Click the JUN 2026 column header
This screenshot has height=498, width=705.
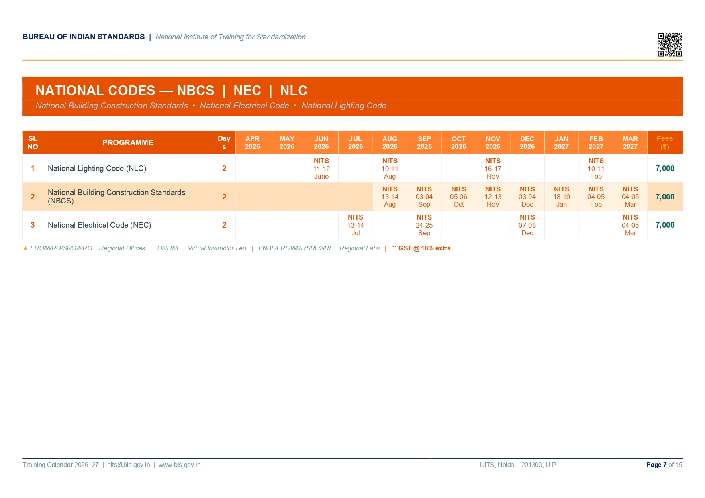pyautogui.click(x=321, y=142)
